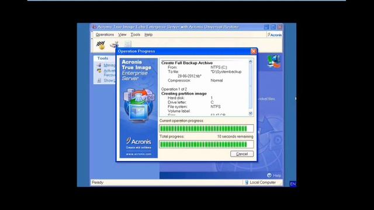Click 'Creating partition image' text

(x=184, y=93)
